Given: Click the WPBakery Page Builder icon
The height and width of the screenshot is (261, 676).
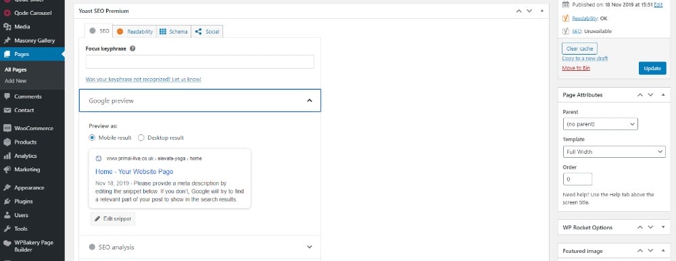Looking at the screenshot, I should pyautogui.click(x=7, y=243).
